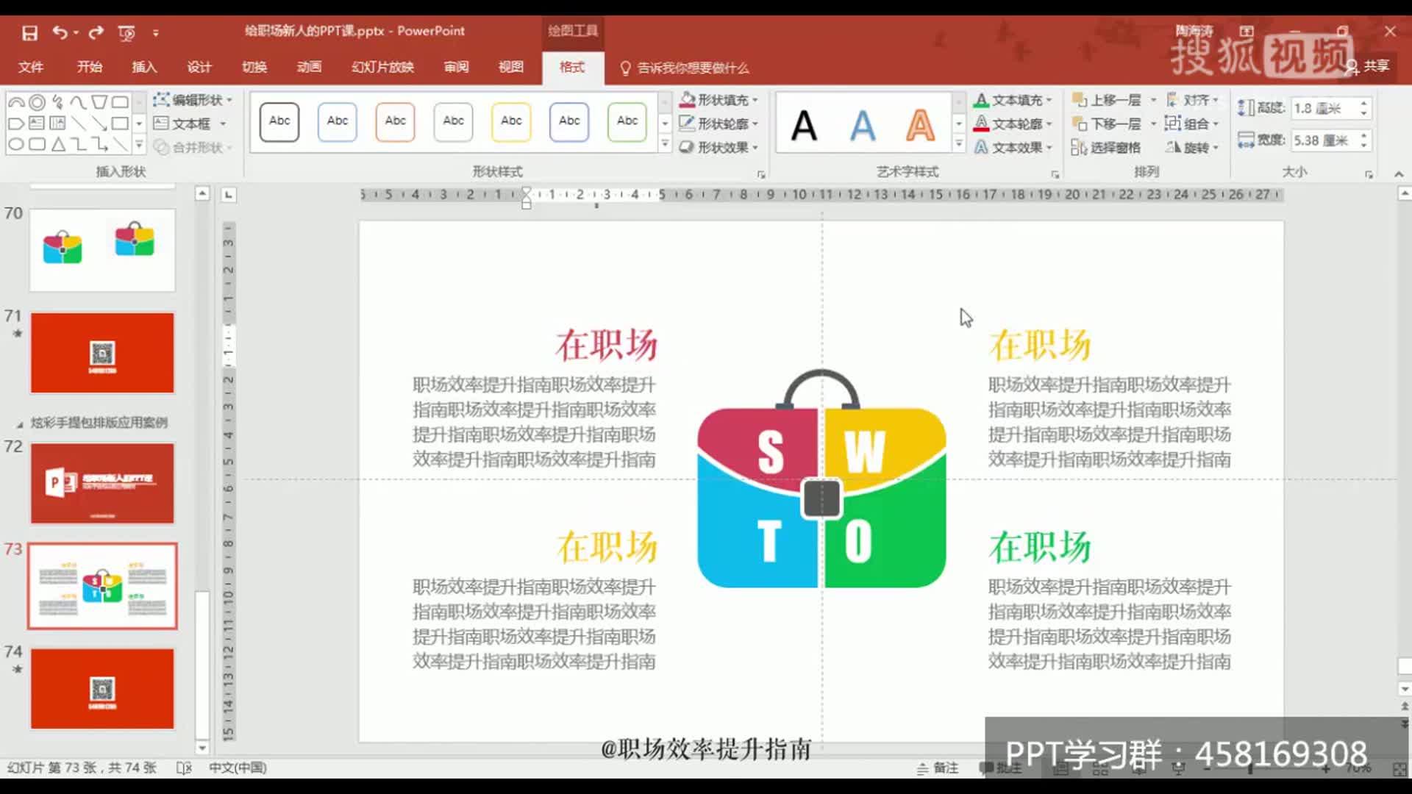Apply the orange-outlined Abc shape style
Viewport: 1412px width, 794px height.
(x=395, y=122)
